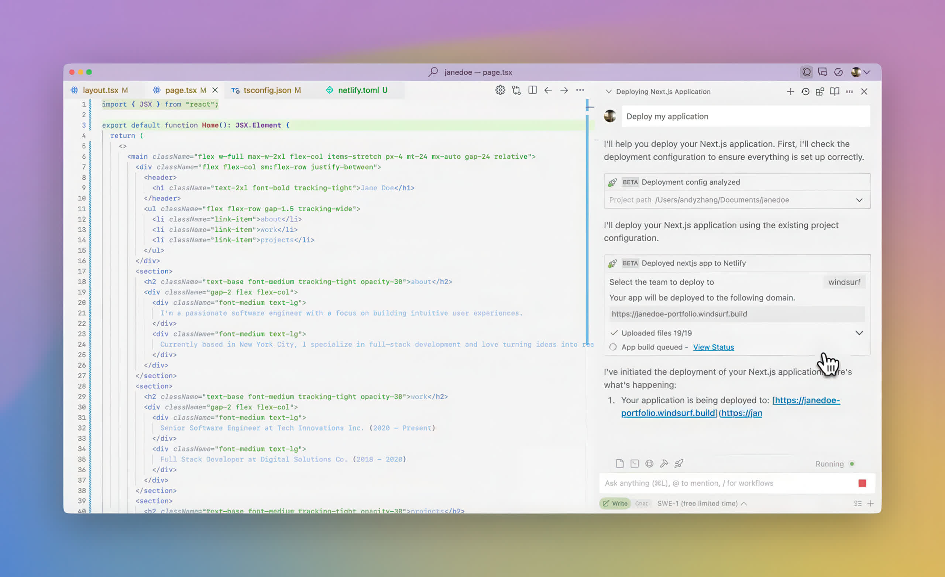This screenshot has height=577, width=945.
Task: Start new conversation with plus icon
Action: (790, 91)
